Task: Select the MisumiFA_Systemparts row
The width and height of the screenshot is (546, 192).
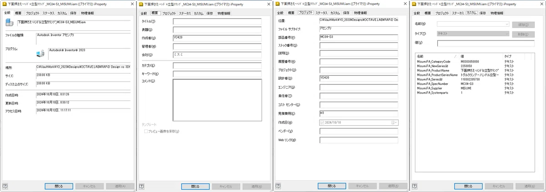Action: click(x=475, y=93)
